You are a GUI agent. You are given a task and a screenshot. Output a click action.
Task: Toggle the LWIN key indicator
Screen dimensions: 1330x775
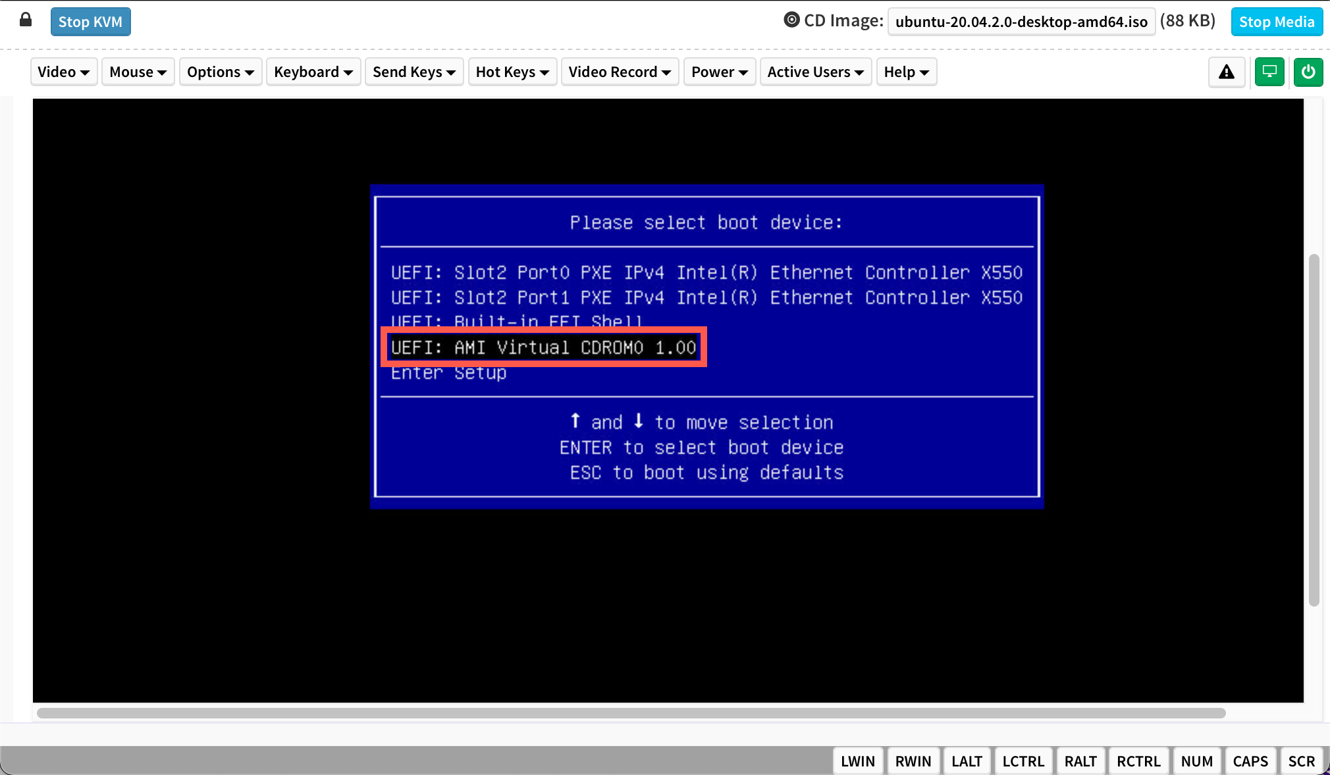pos(857,761)
